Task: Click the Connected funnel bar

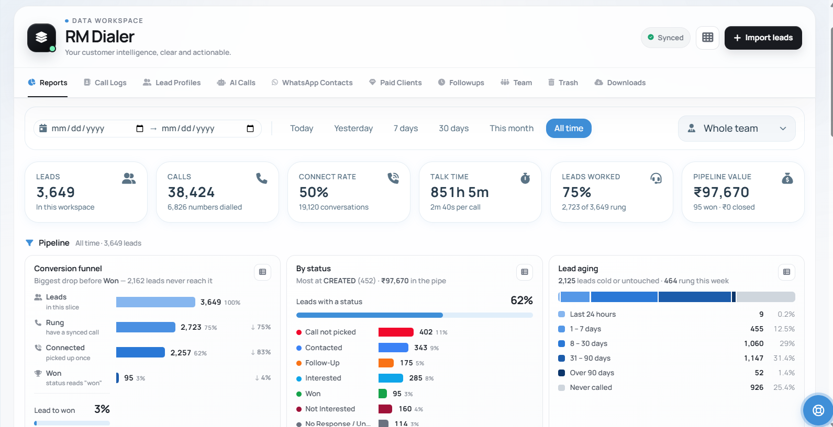Action: pos(140,352)
